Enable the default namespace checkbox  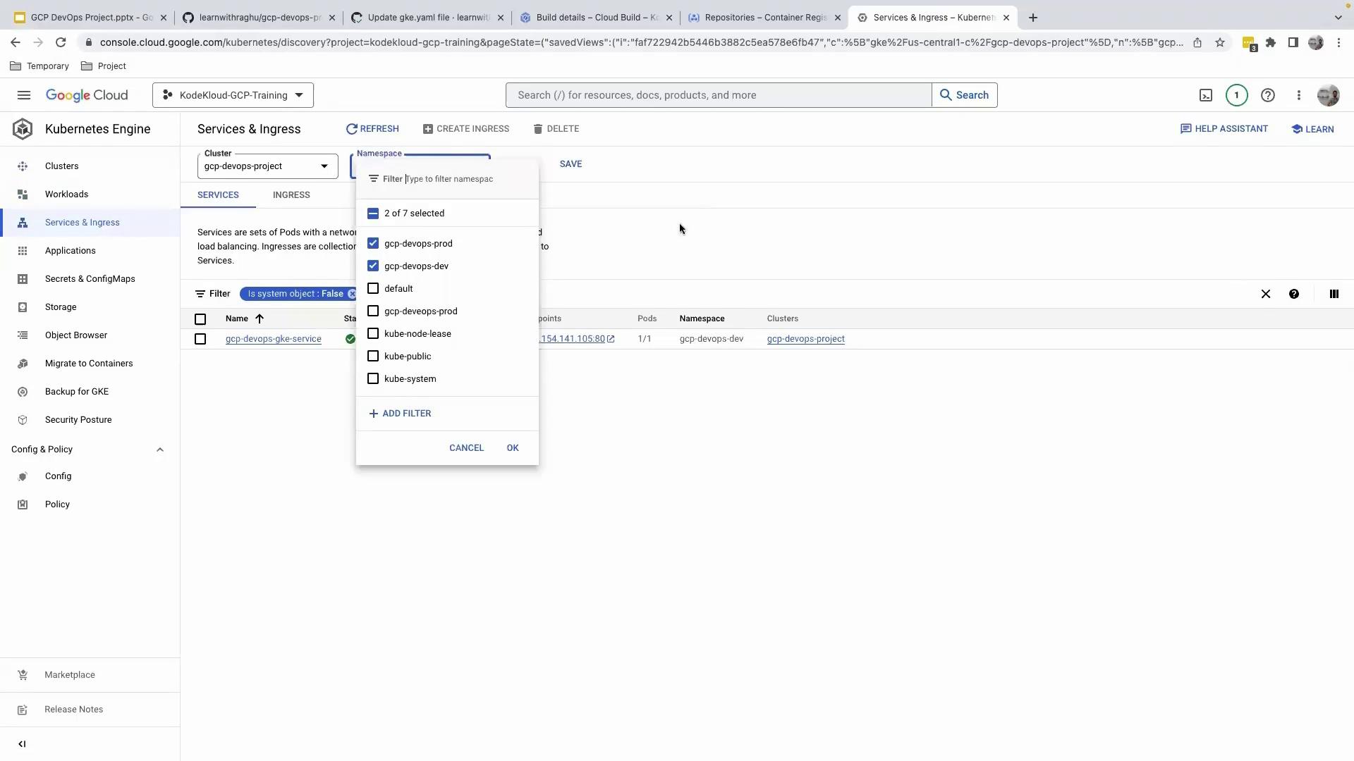click(373, 288)
